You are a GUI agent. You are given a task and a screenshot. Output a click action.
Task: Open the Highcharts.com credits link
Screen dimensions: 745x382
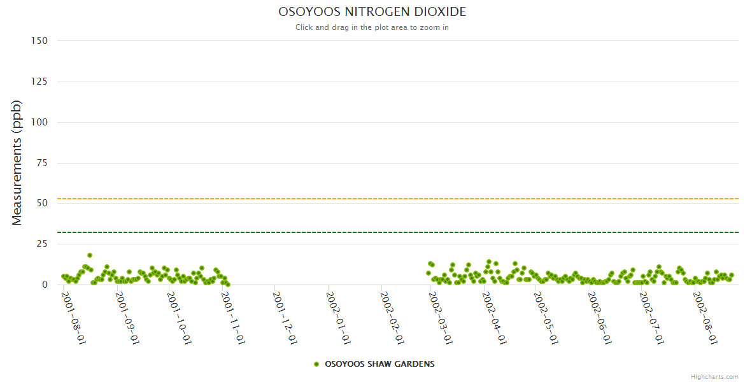(714, 376)
